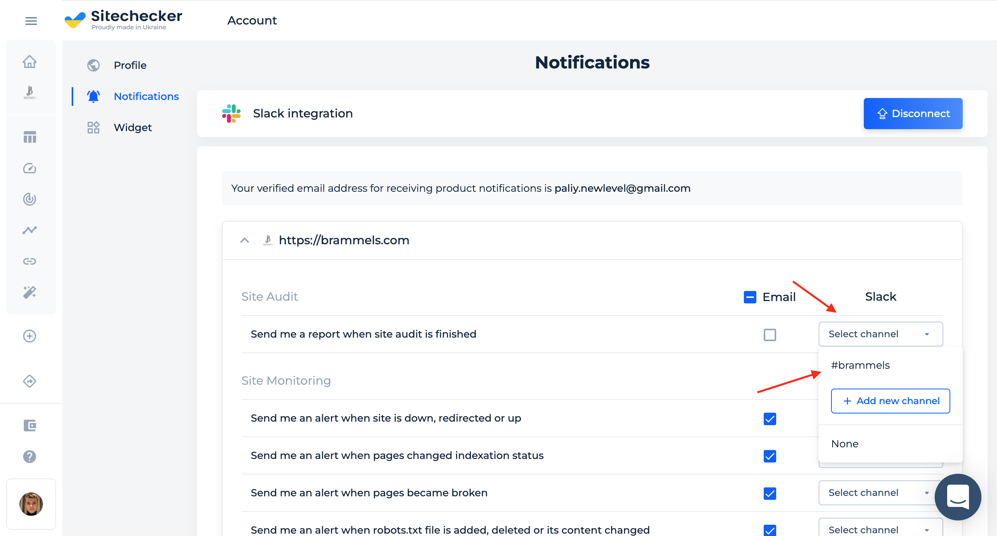Collapse the https://brammels.com section

click(245, 240)
